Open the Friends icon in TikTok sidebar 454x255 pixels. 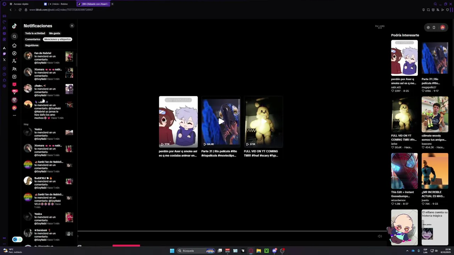14,69
